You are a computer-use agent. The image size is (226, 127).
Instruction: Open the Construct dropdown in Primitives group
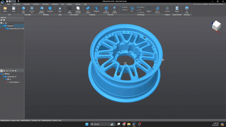click(50, 13)
